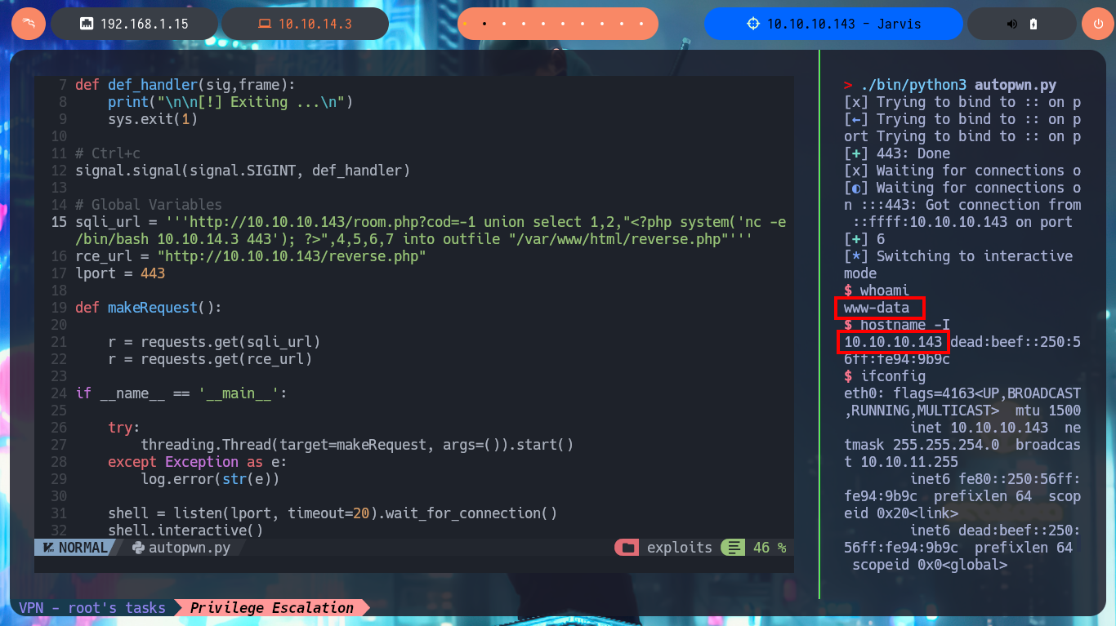Click the def def_handler(sig,frame) line
1116x626 pixels.
(x=185, y=85)
